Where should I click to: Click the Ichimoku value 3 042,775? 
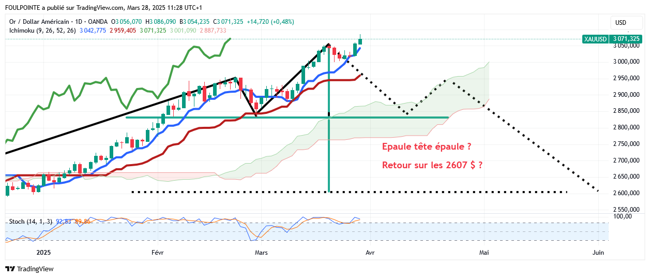point(93,31)
